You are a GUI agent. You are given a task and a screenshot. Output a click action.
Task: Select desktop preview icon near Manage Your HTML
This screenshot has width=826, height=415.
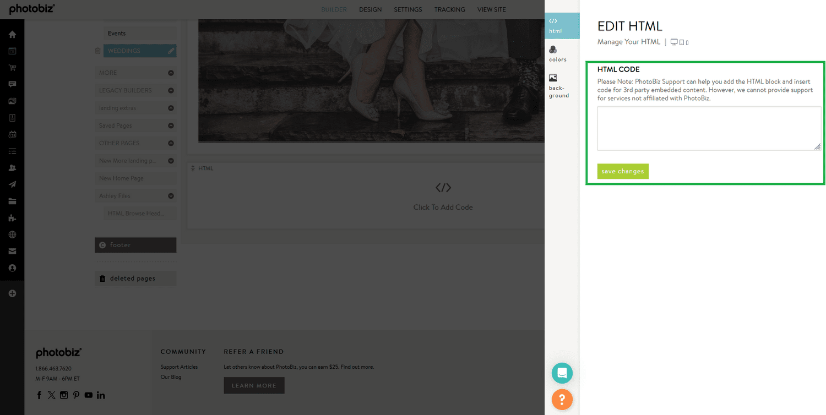click(675, 41)
